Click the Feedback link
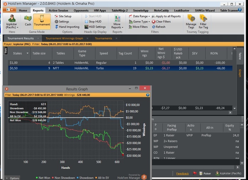The image size is (248, 180). coord(182,174)
